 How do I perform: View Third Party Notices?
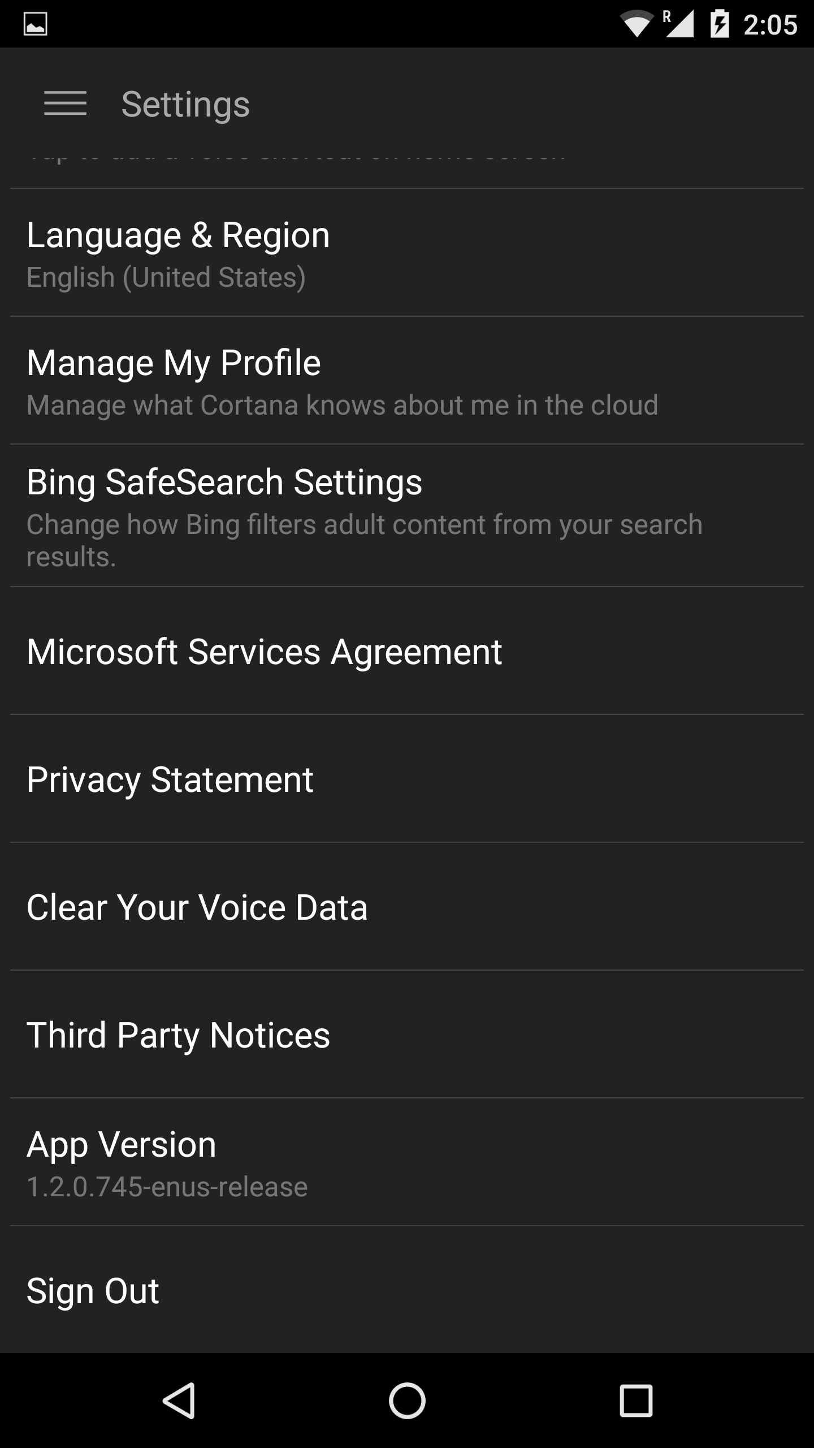coord(407,1035)
